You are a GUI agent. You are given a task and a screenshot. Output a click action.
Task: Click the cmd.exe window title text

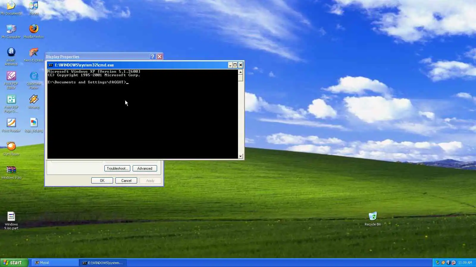point(84,65)
